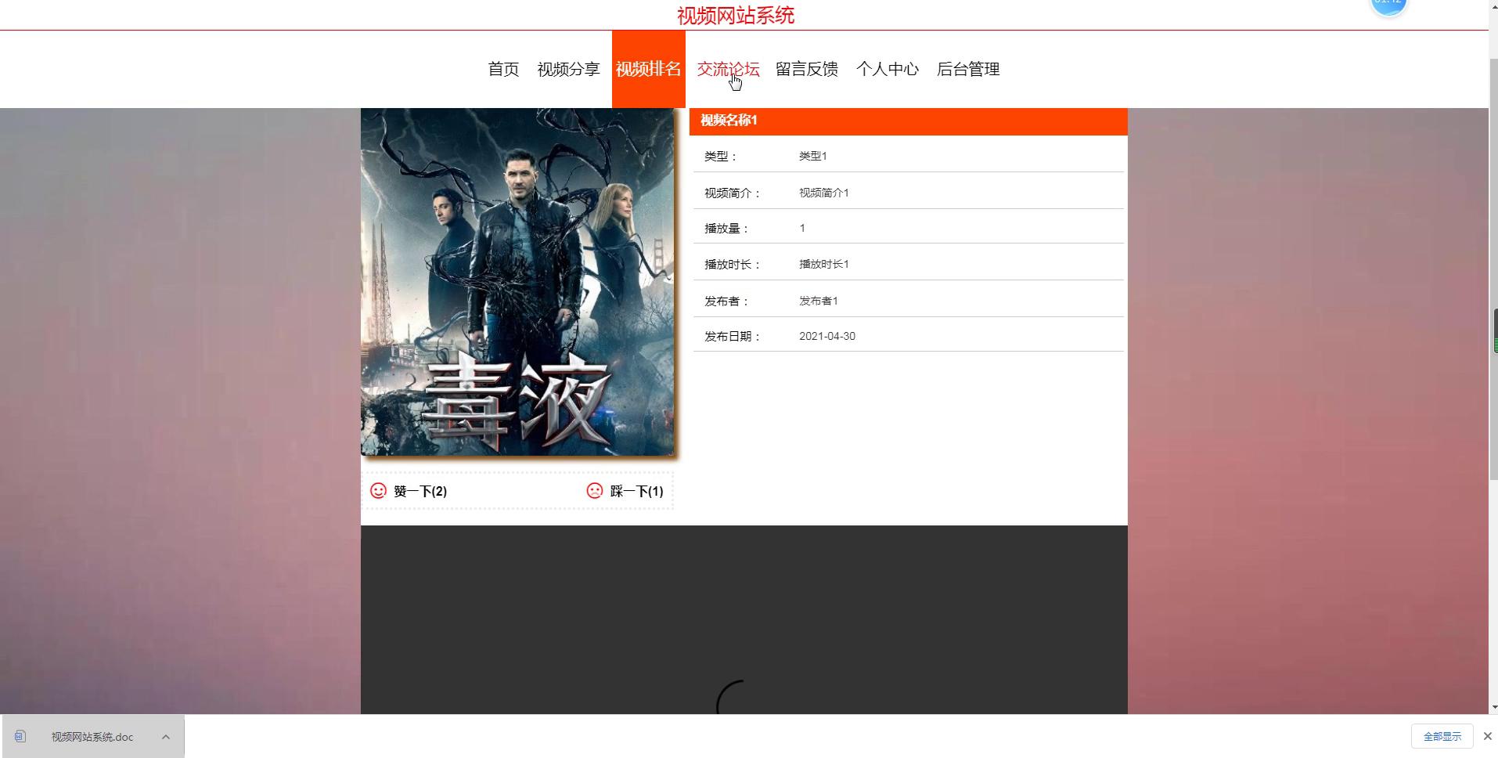Close the downloads bar
Screen dimensions: 1498x758
coord(1487,736)
